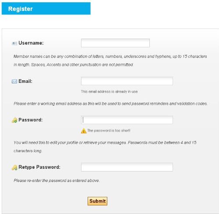Click the working email address hint text
Viewport: 219px width, 214px height.
tap(110, 103)
